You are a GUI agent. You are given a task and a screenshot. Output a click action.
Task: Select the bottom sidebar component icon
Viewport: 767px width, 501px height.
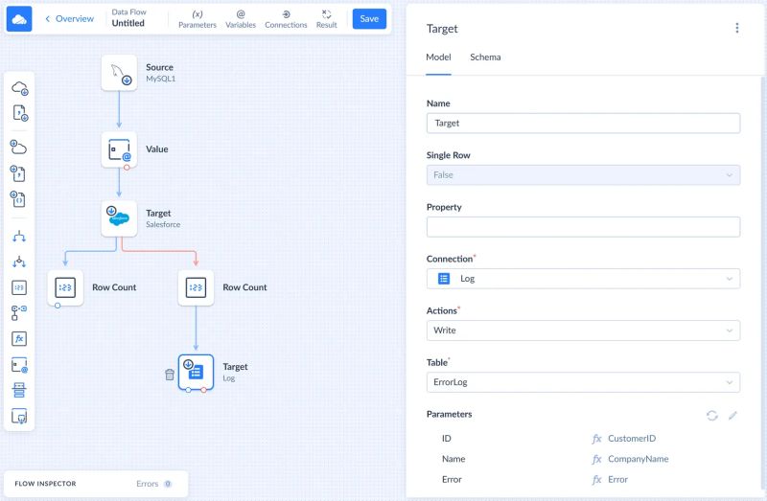[19, 417]
